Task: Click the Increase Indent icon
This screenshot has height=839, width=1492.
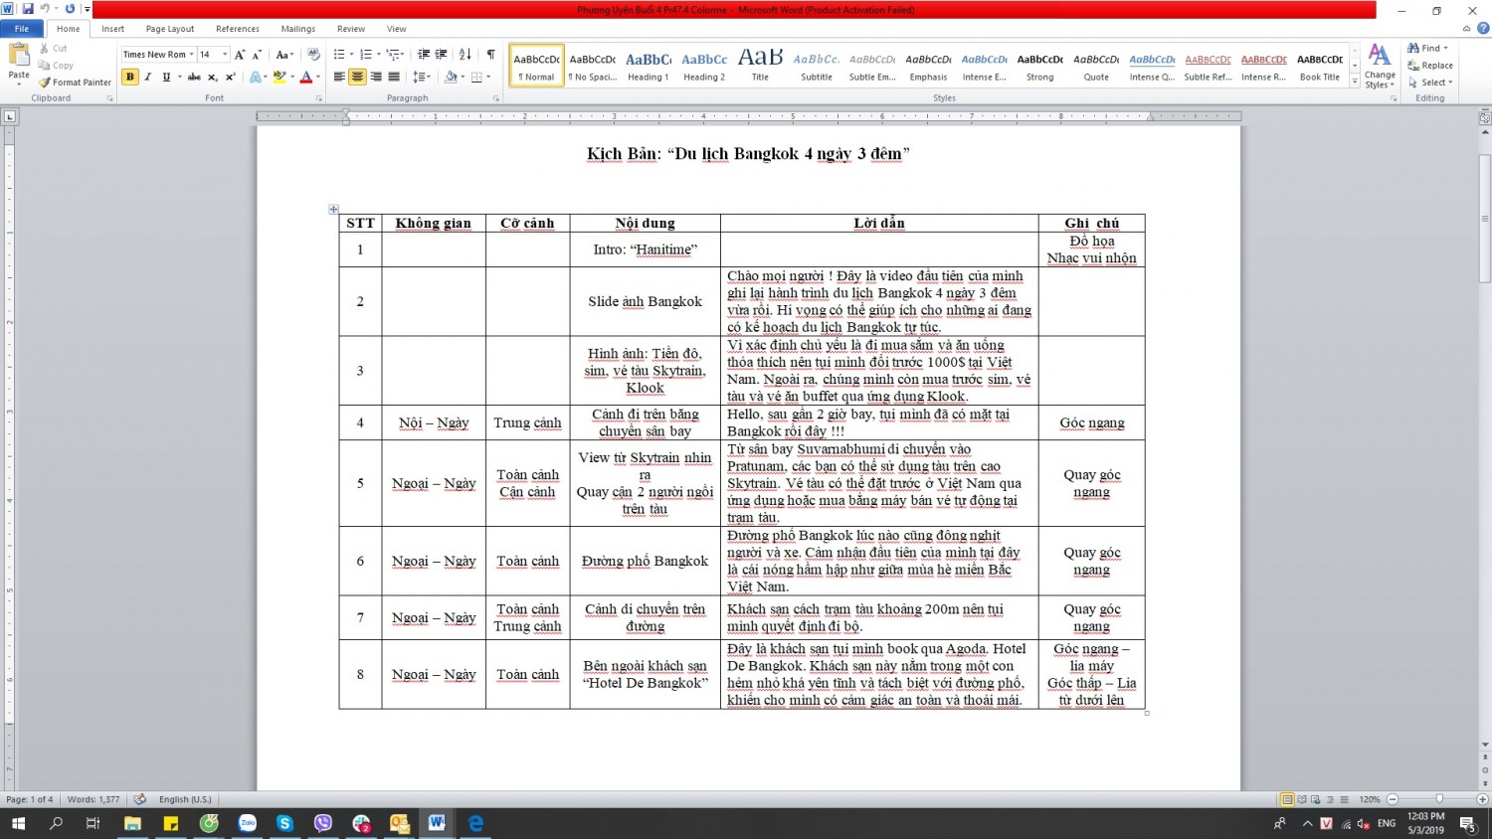Action: click(x=442, y=55)
